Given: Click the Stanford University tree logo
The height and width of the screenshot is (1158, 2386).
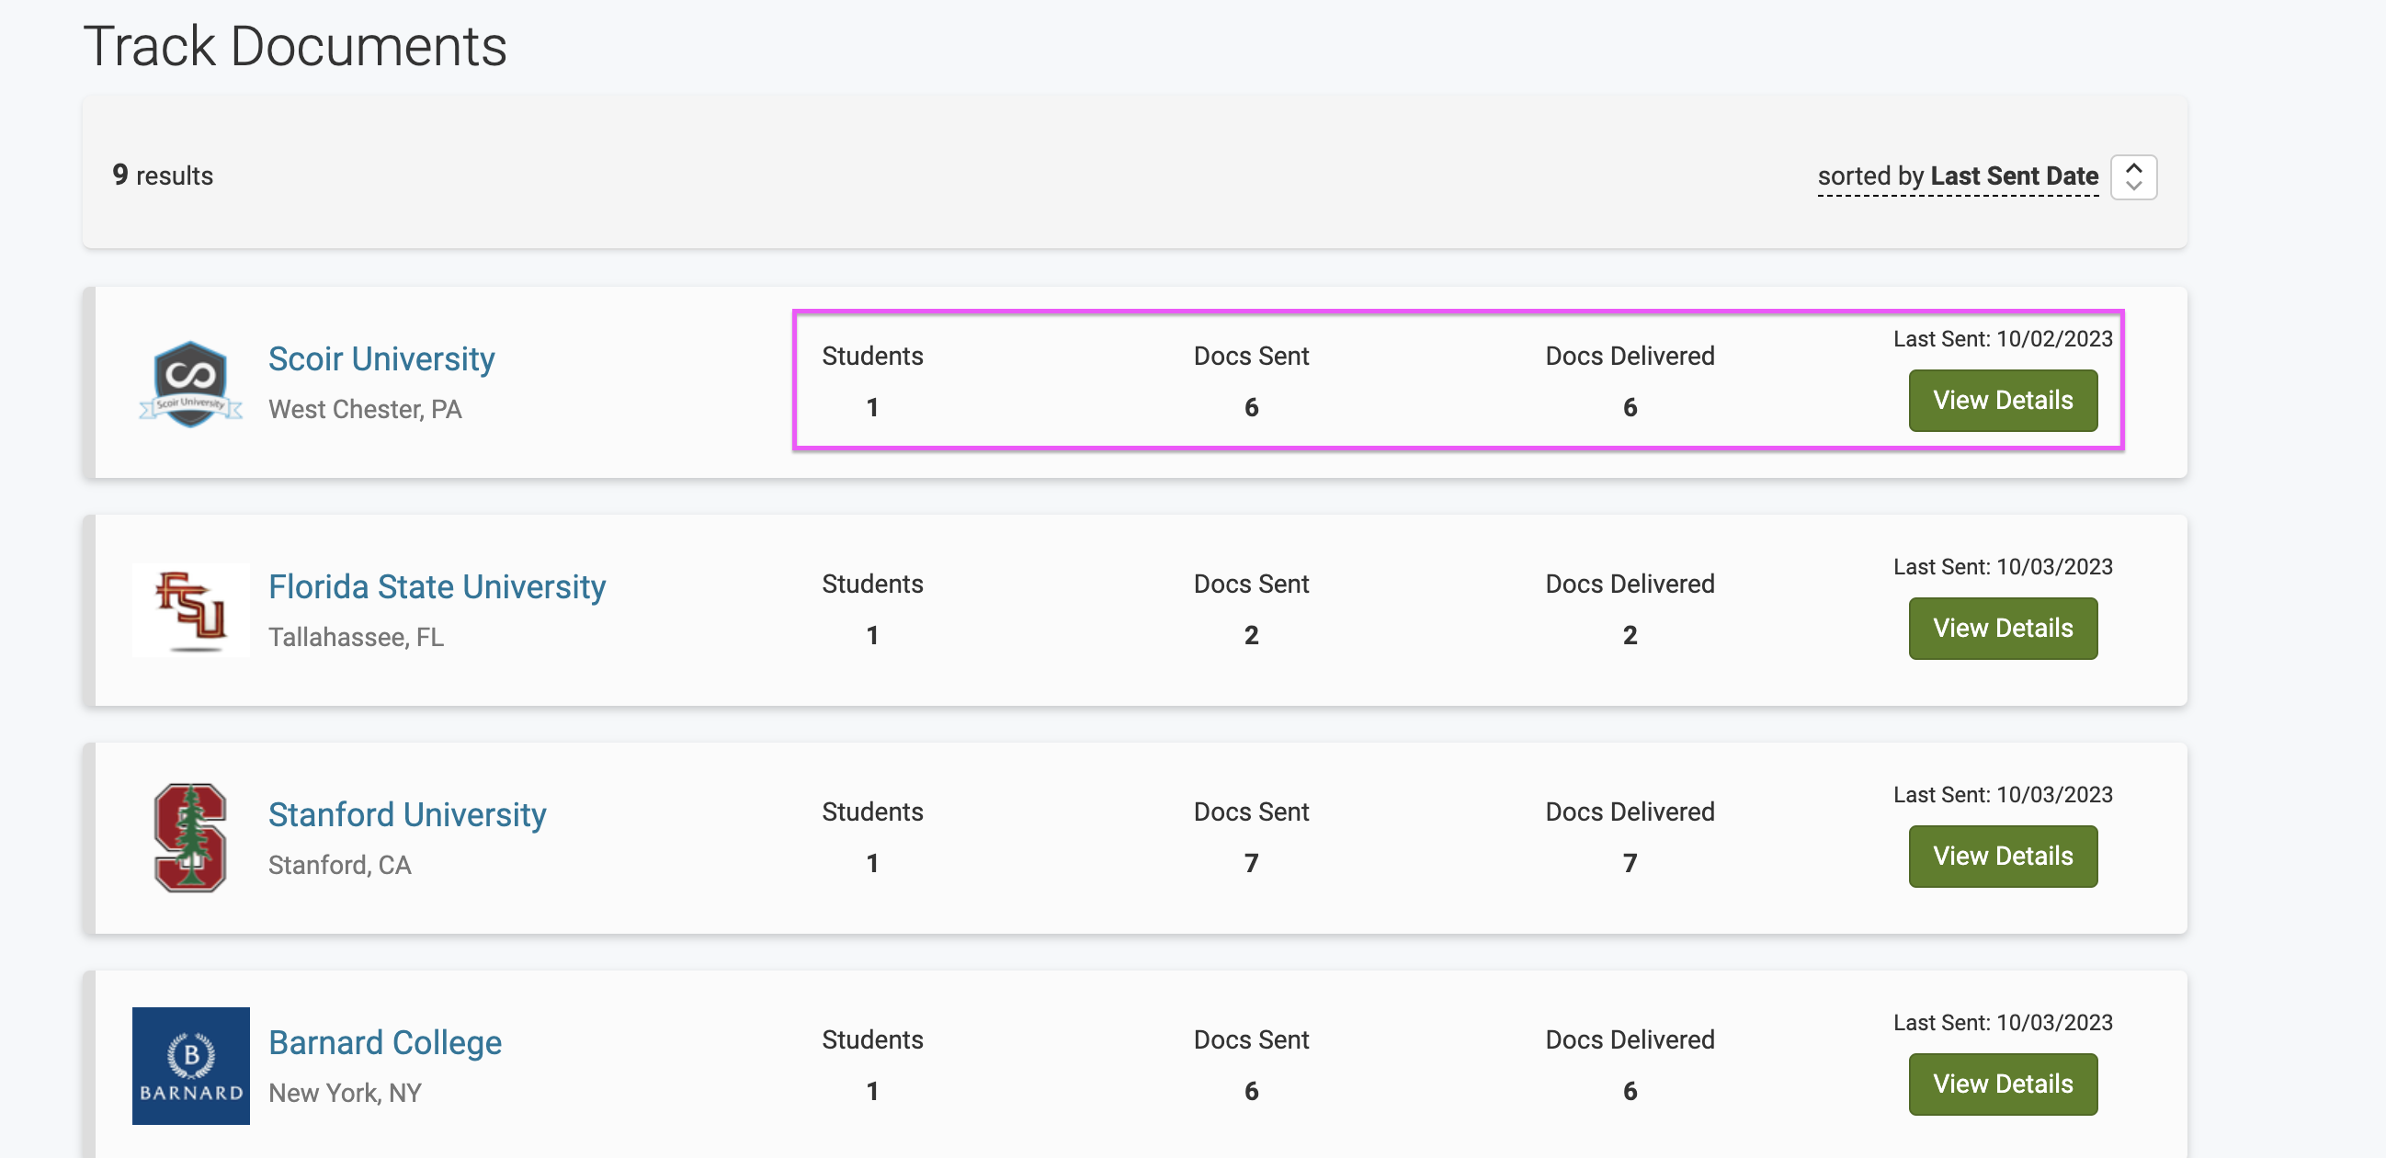Looking at the screenshot, I should click(191, 837).
